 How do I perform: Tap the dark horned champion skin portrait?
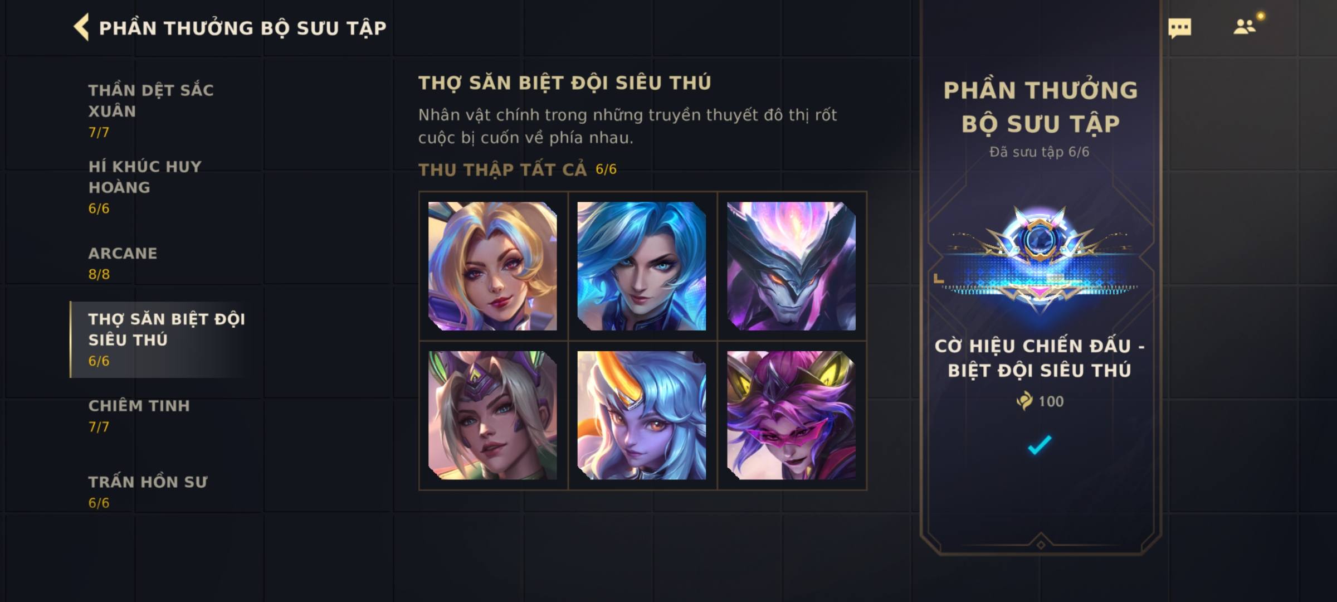(x=791, y=266)
